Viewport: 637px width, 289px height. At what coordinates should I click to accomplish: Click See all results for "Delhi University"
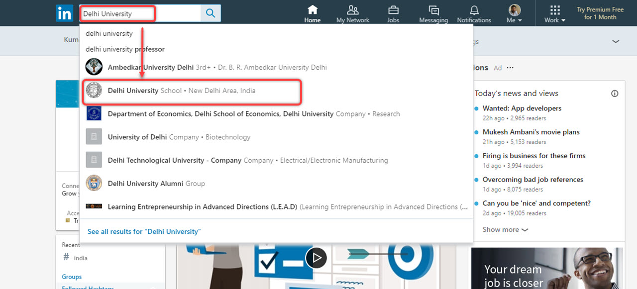(144, 231)
